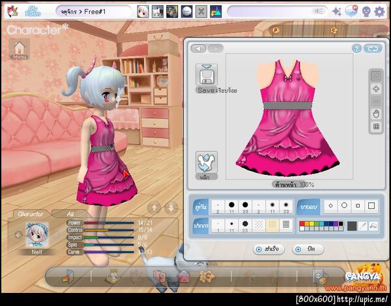Select the pencil draw tool
Screen dimensions: 391x306
(376, 76)
